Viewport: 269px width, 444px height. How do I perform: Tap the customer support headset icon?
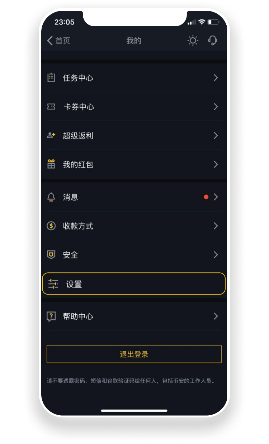(213, 41)
